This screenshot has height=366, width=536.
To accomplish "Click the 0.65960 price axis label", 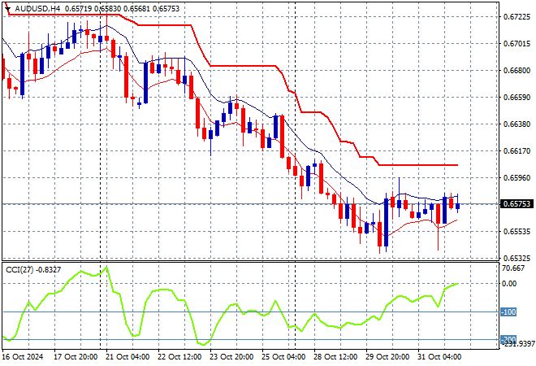I will tap(517, 177).
